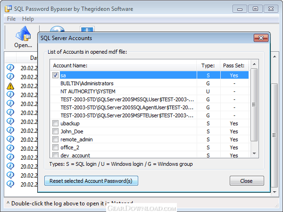Click main log window scrollbar down arrow
Viewport: 283px width, 212px height.
pos(275,192)
